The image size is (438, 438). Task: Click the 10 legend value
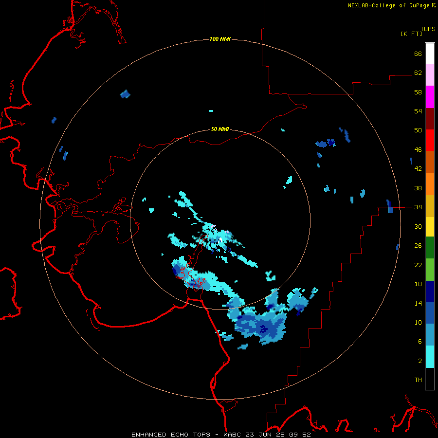coord(418,322)
